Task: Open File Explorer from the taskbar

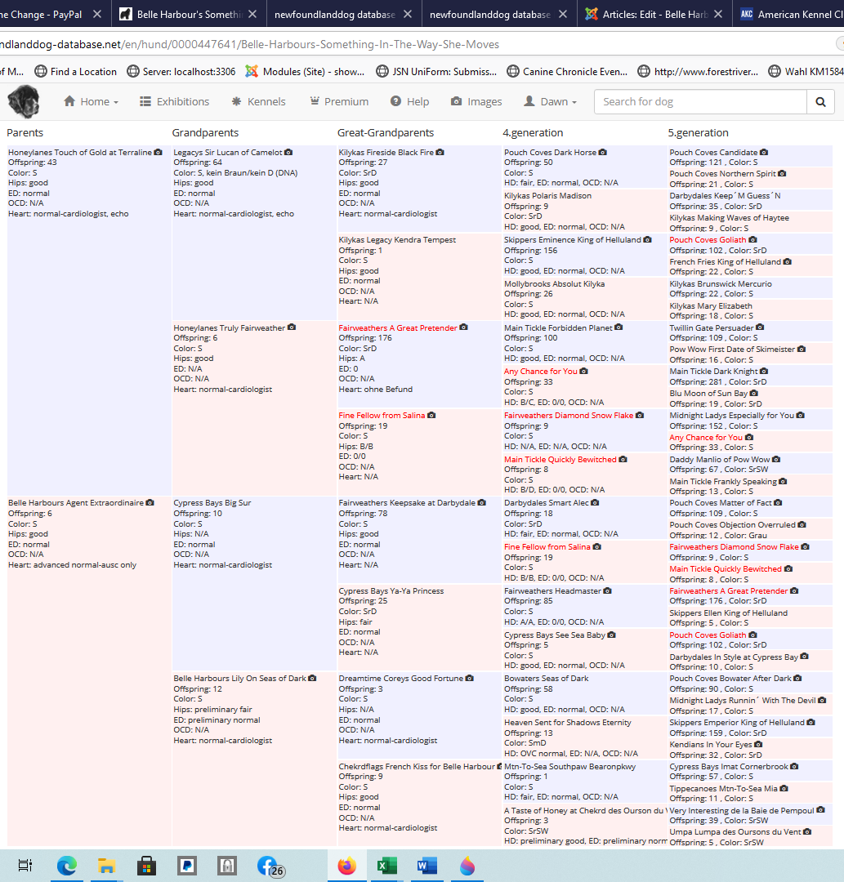Action: [107, 866]
